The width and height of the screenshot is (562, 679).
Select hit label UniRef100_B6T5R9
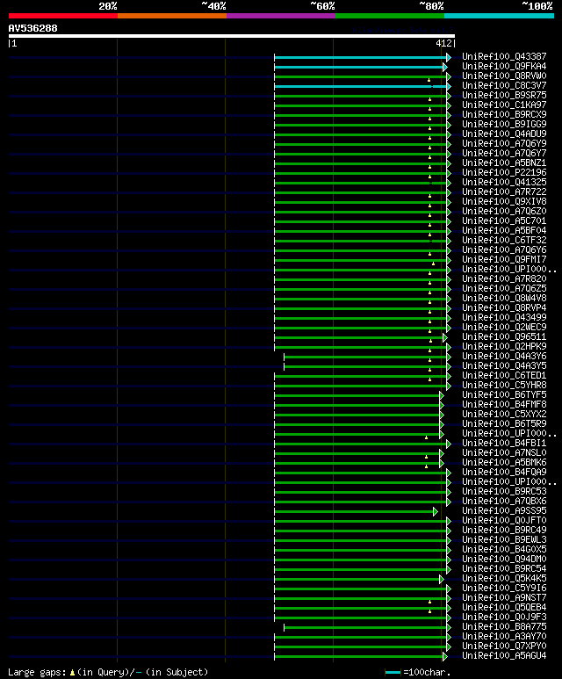(504, 424)
